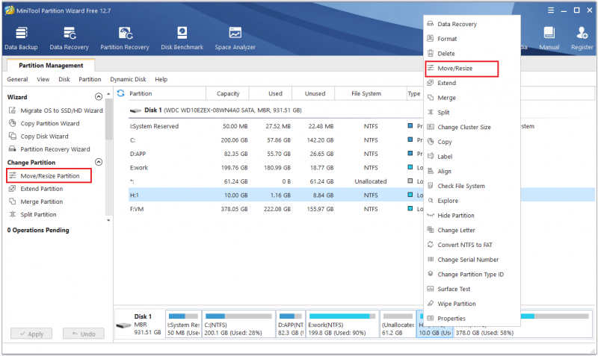Open the Data Backup tool
This screenshot has width=598, height=356.
click(x=21, y=39)
